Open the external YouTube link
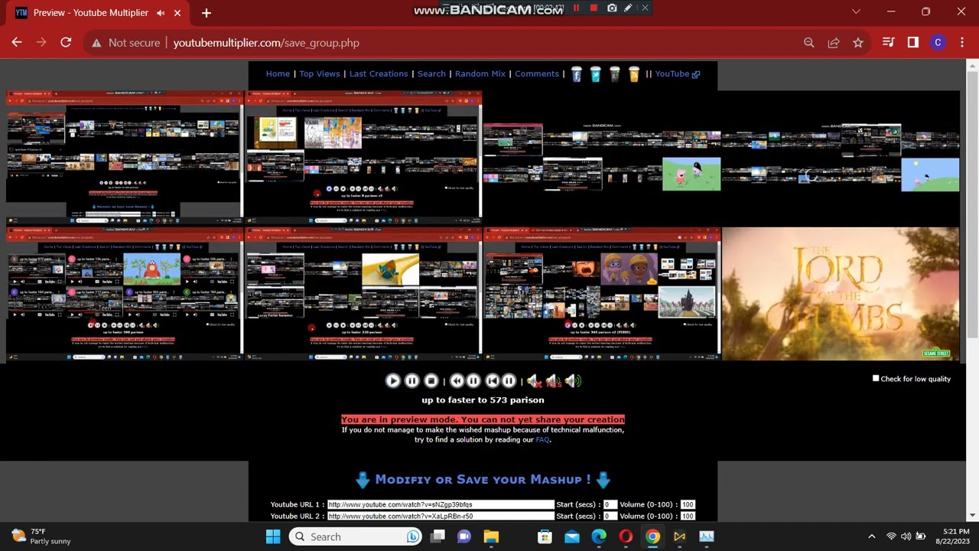 coord(678,73)
